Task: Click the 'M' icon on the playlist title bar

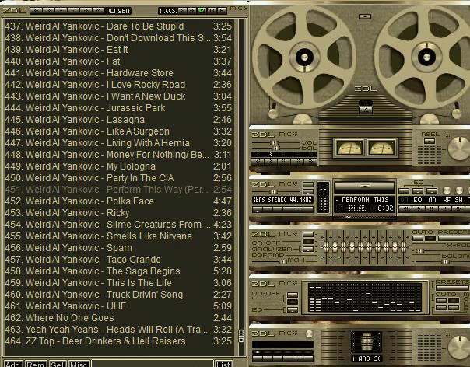Action: coord(233,9)
